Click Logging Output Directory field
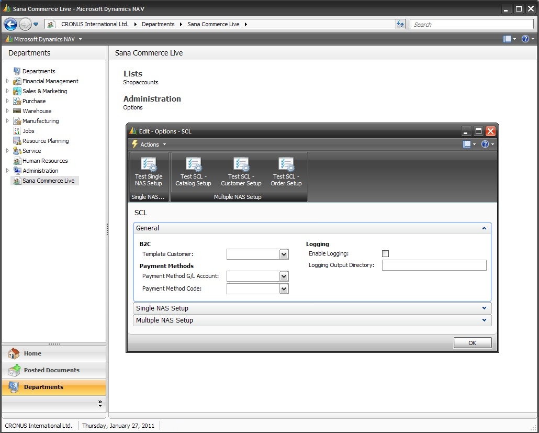This screenshot has width=539, height=433. (x=434, y=265)
